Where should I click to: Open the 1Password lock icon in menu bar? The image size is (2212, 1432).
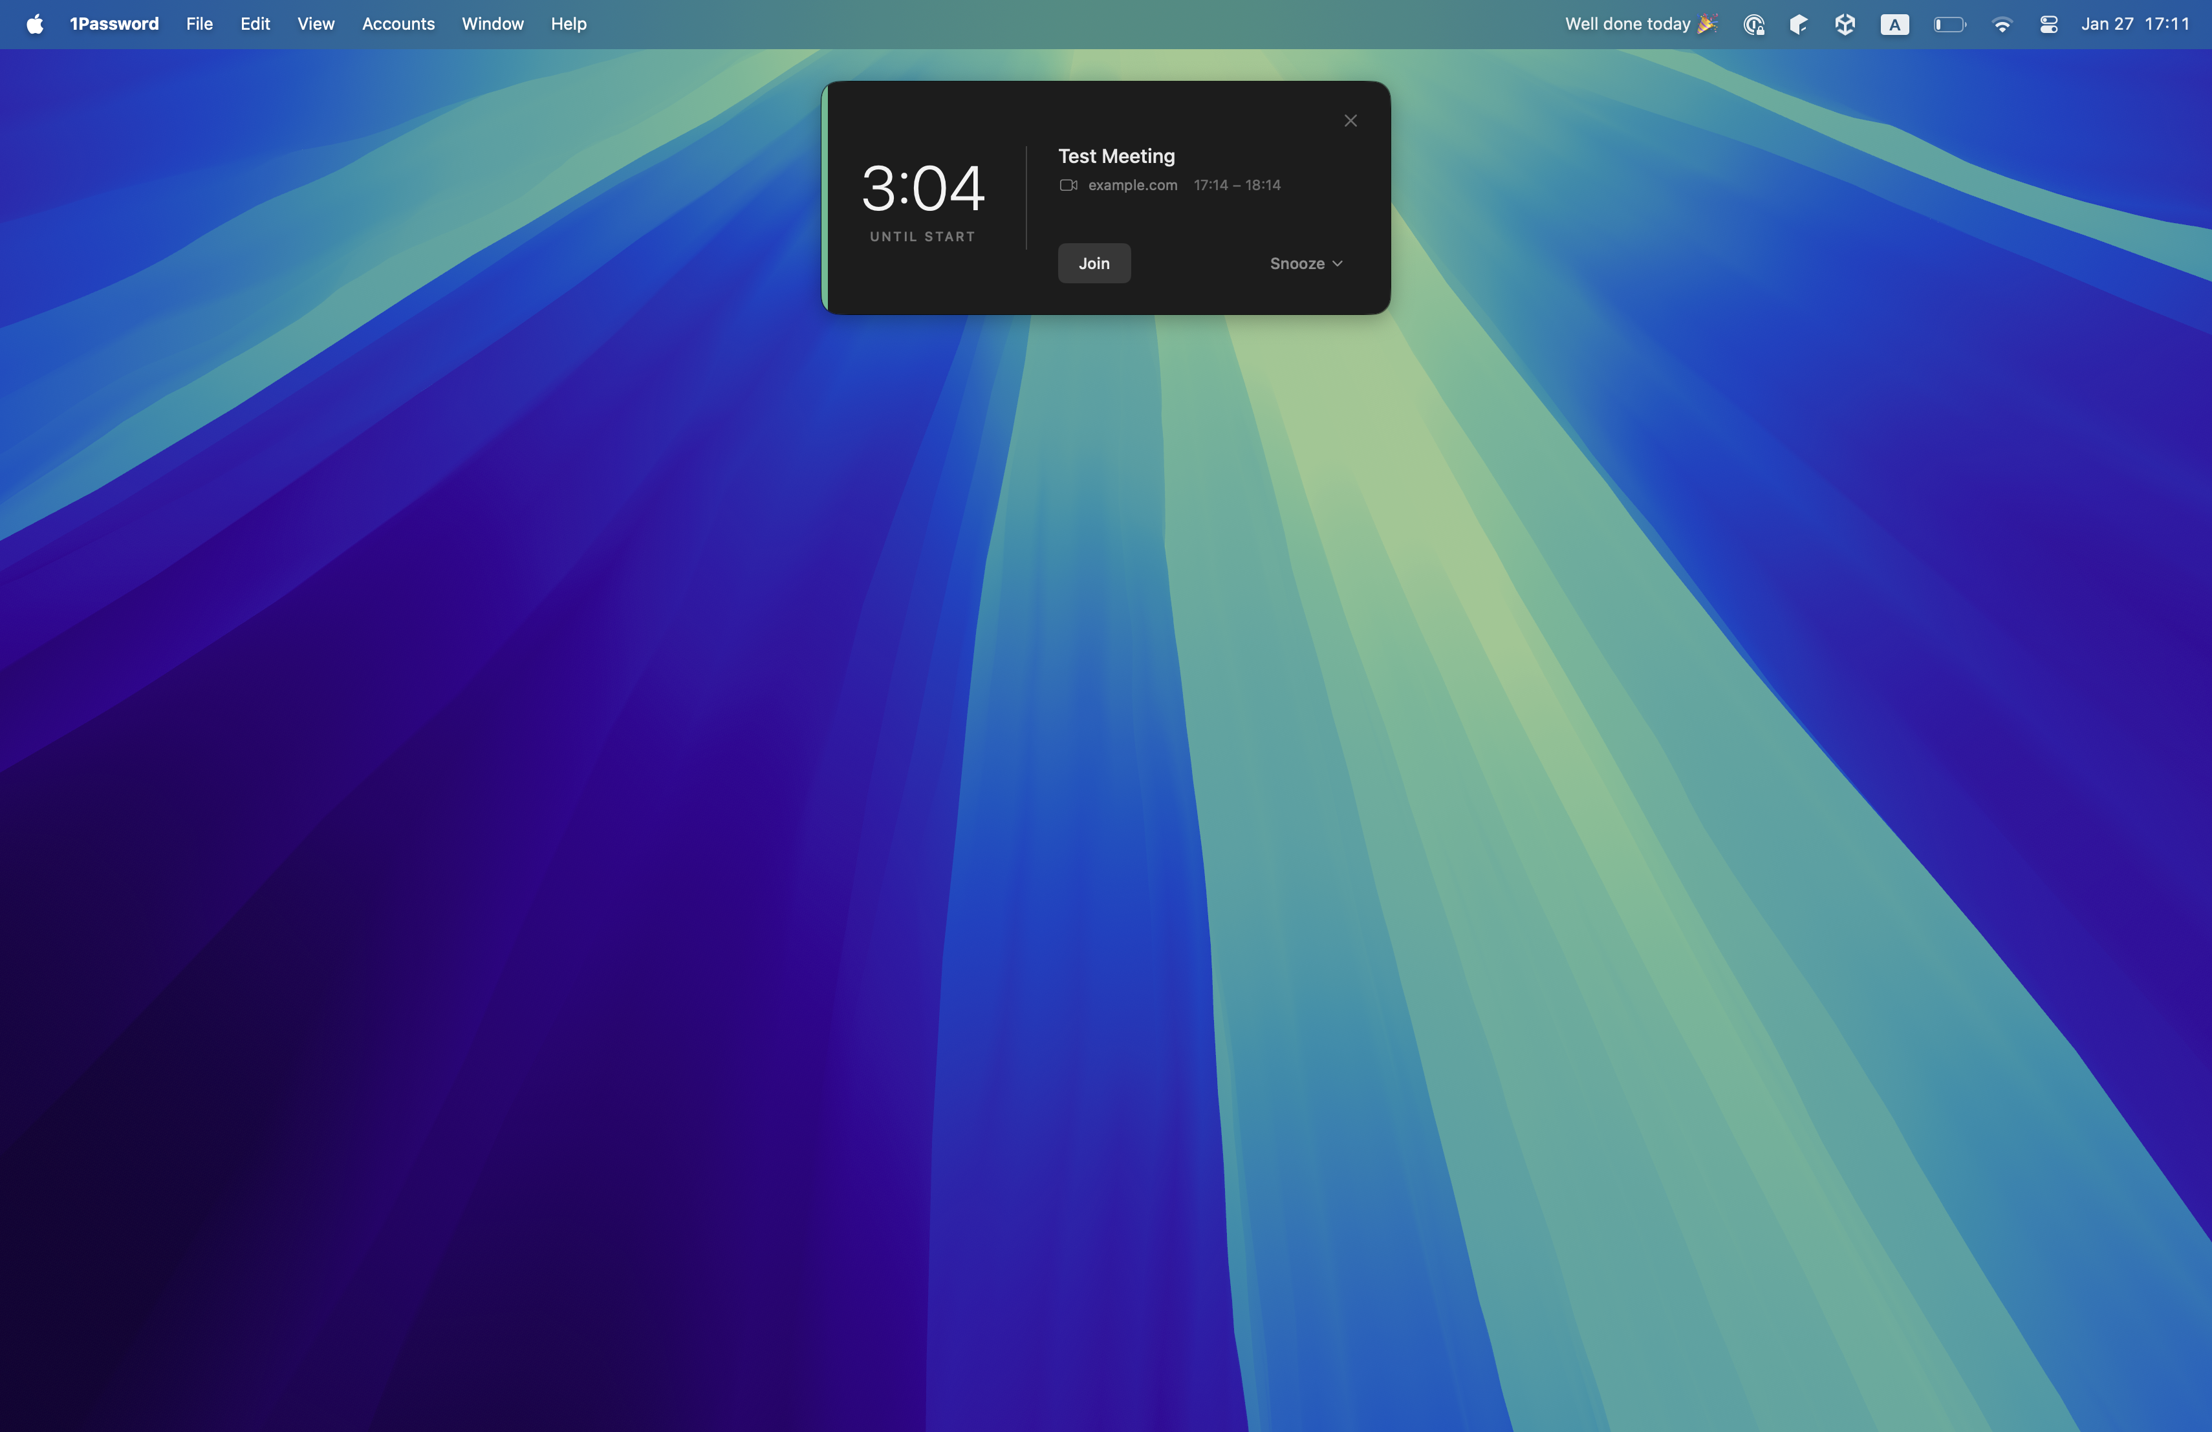pos(1755,24)
